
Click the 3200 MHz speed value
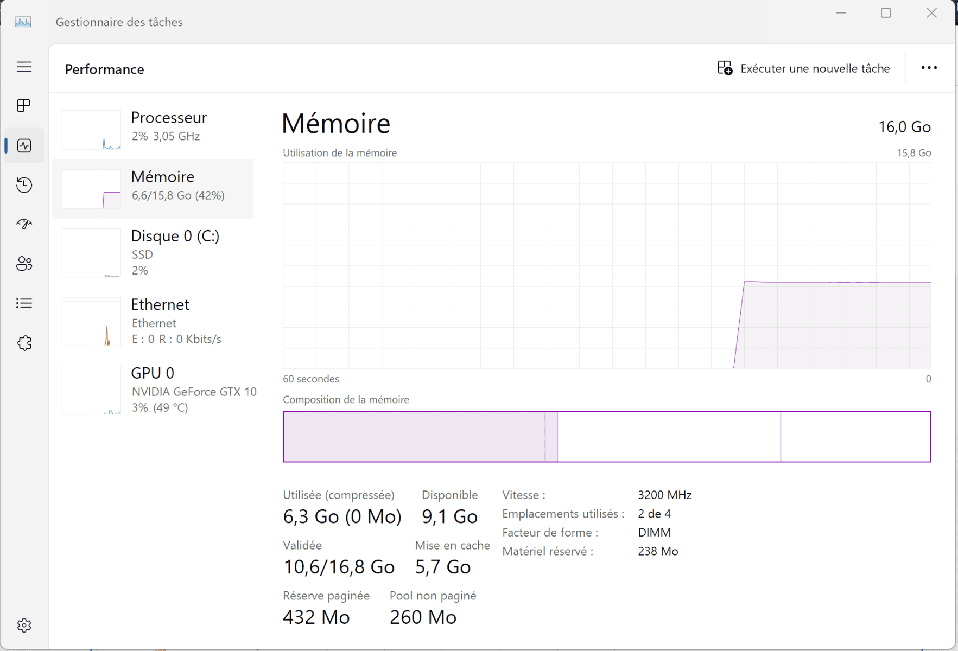pyautogui.click(x=665, y=495)
